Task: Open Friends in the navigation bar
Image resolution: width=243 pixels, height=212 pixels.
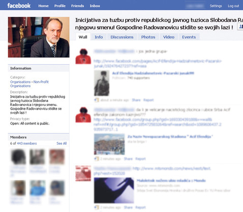Action: (x=77, y=6)
